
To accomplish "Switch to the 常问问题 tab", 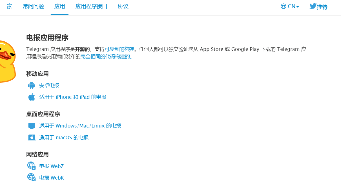I will click(x=33, y=6).
